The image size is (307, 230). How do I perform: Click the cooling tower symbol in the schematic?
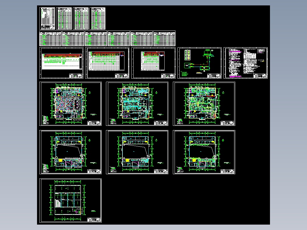(207, 52)
